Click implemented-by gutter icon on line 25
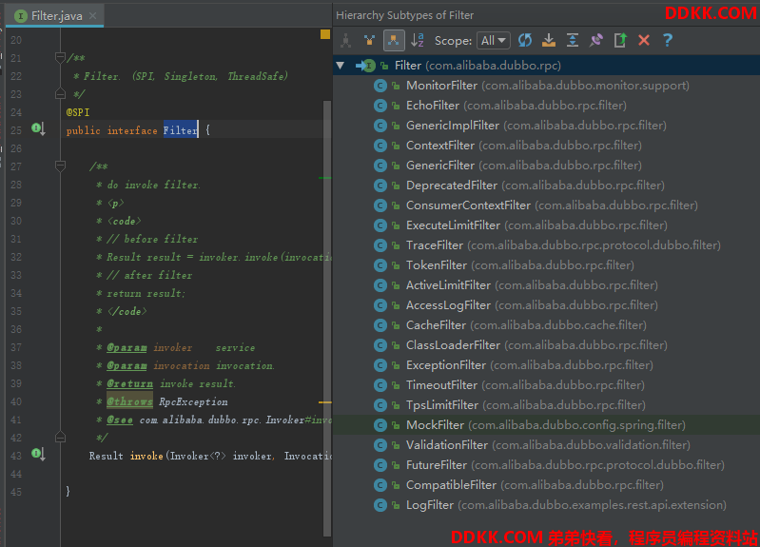 [x=38, y=129]
